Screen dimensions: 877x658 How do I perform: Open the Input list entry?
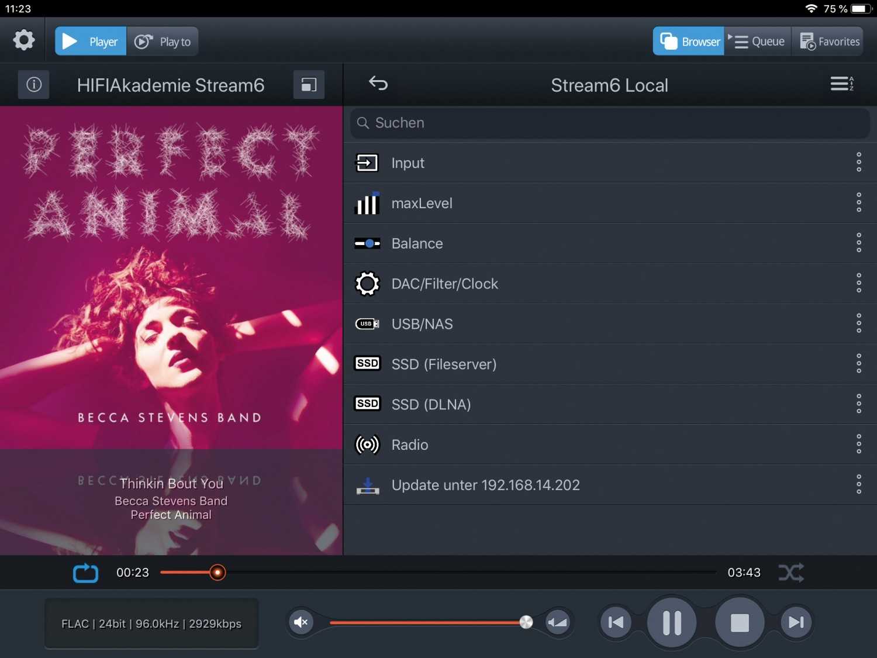[610, 163]
